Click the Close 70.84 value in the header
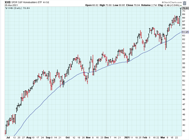Screen dimensions: 189x140 pos(133,5)
